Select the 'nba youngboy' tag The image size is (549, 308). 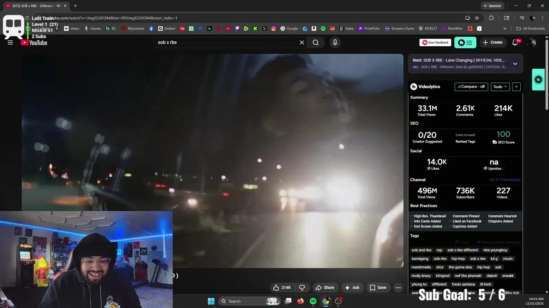tap(495, 250)
